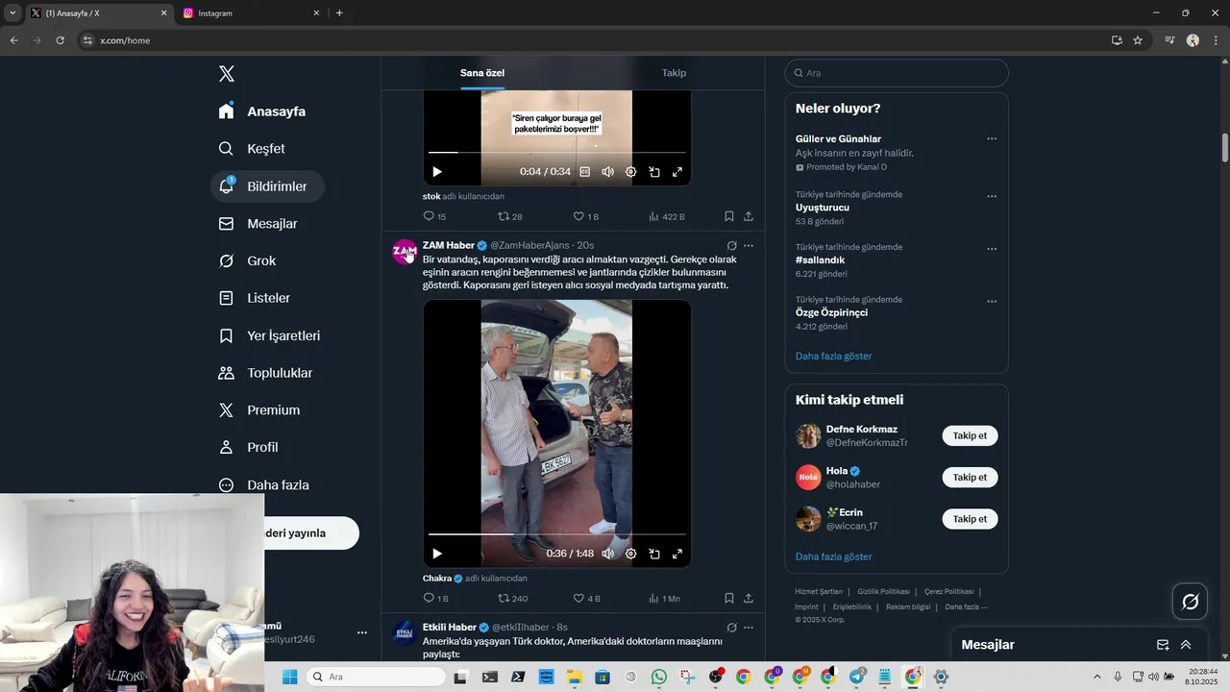Reply to ZAM Haber post

(435, 598)
